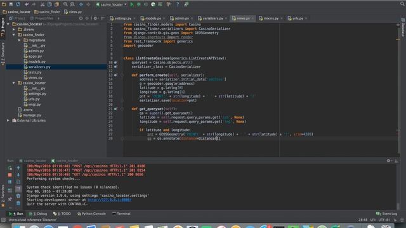Viewport: 406px width, 228px height.
Task: Click the Cut scissors icon
Action: (43, 4)
